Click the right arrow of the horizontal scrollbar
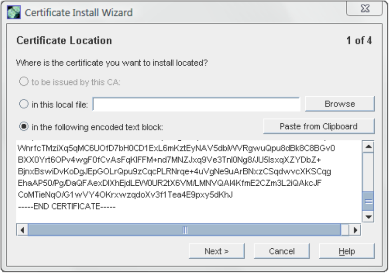389x273 pixels. pyautogui.click(x=355, y=230)
